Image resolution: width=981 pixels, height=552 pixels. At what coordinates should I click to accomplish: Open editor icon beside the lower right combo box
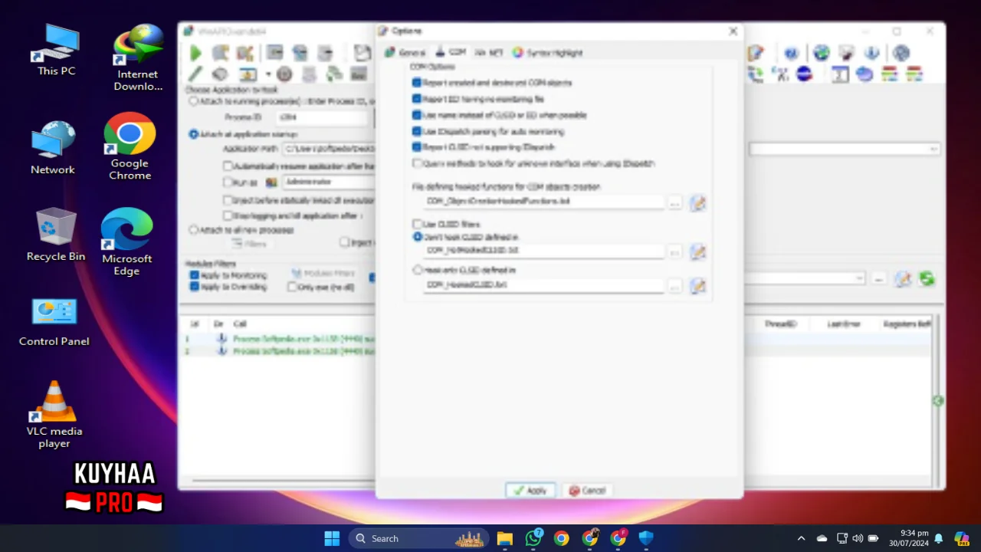(x=903, y=279)
